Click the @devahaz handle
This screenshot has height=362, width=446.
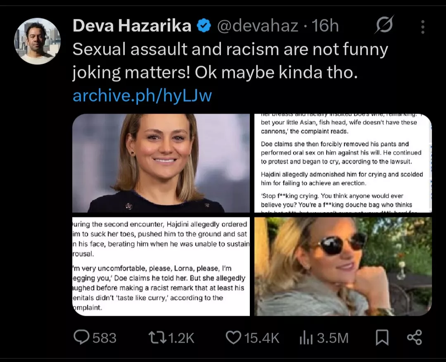point(257,26)
